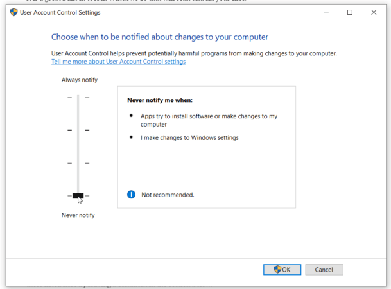Maximize the User Account Control Settings window
This screenshot has height=289, width=391.
click(x=350, y=12)
